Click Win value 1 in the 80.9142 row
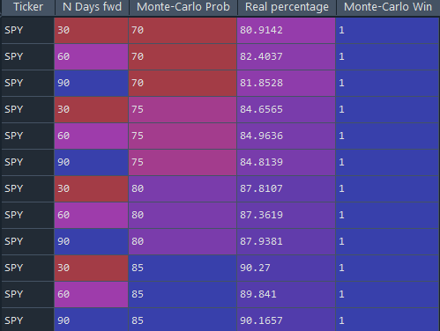Viewport: 440px width, 331px height. 387,30
